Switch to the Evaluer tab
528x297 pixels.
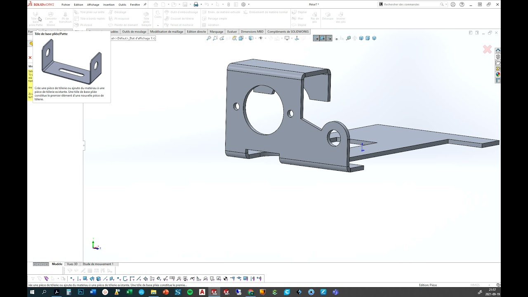tap(232, 31)
